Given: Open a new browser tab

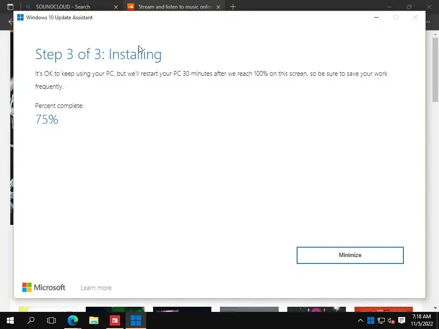Looking at the screenshot, I should point(233,7).
